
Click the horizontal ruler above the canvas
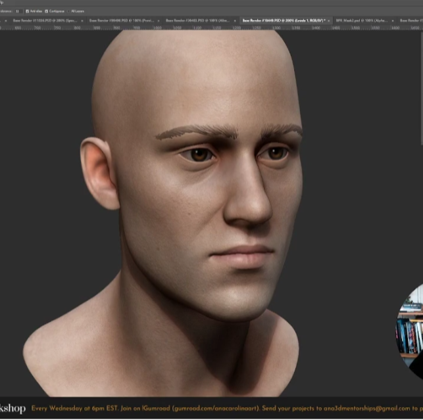(212, 28)
